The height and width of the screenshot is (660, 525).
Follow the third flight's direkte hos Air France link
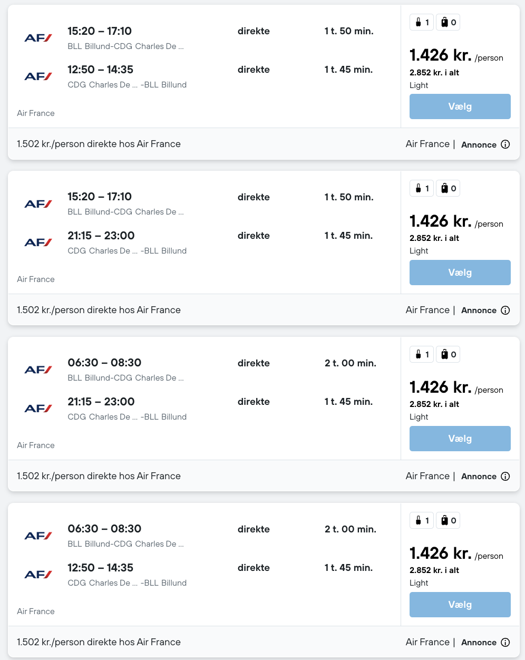click(99, 476)
